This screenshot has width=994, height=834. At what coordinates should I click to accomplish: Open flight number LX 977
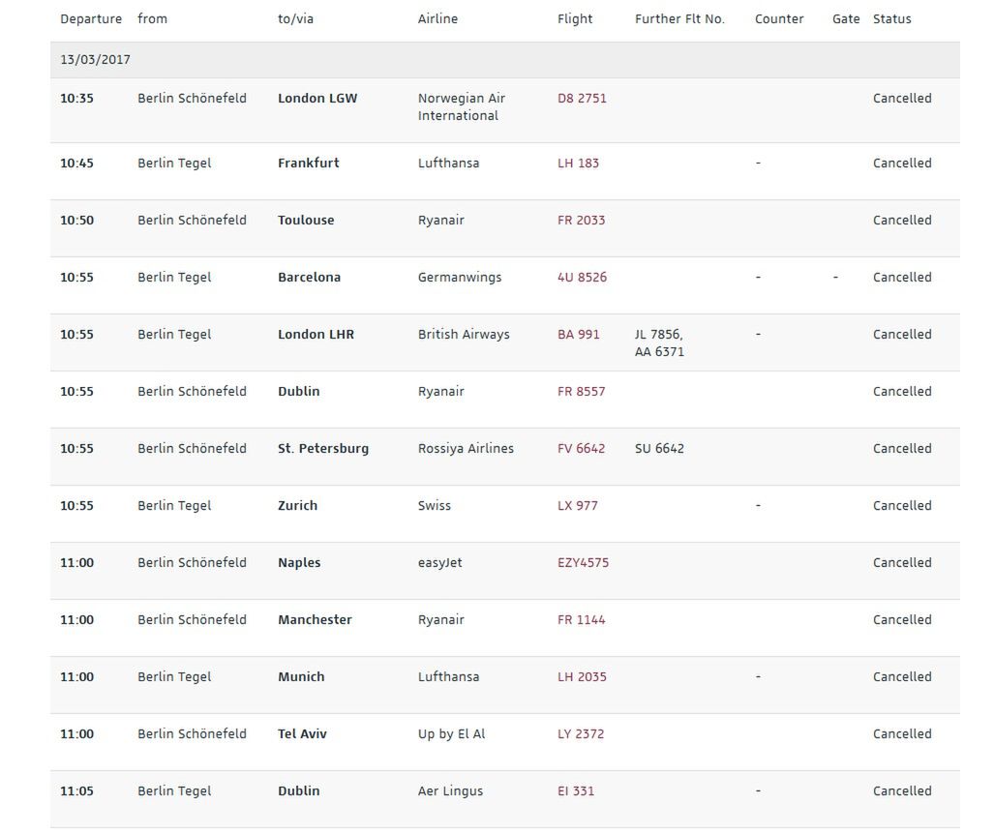coord(577,505)
